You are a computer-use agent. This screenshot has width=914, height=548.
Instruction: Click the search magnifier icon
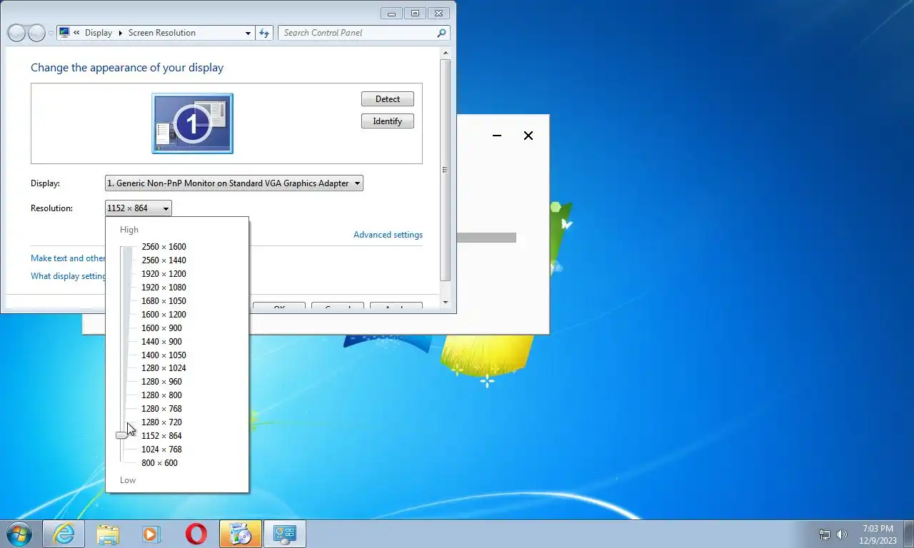(441, 33)
